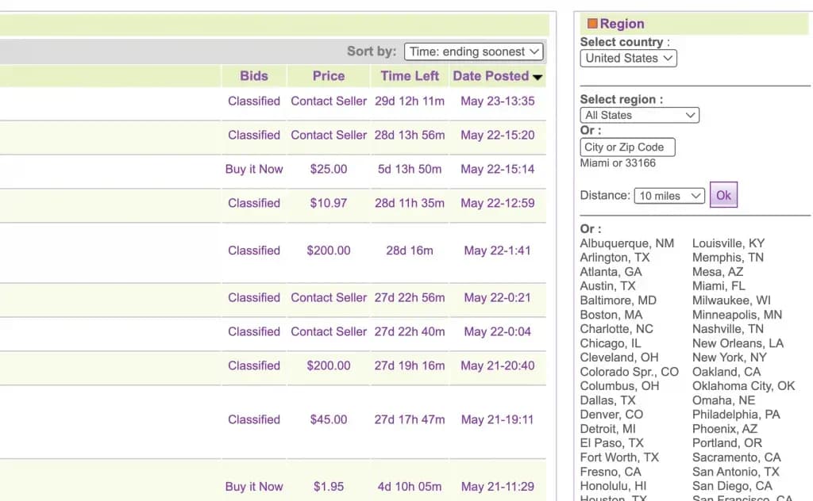This screenshot has width=813, height=501.
Task: Click the $1.95 price cell
Action: (328, 487)
